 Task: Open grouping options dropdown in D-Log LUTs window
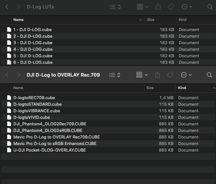point(143,7)
